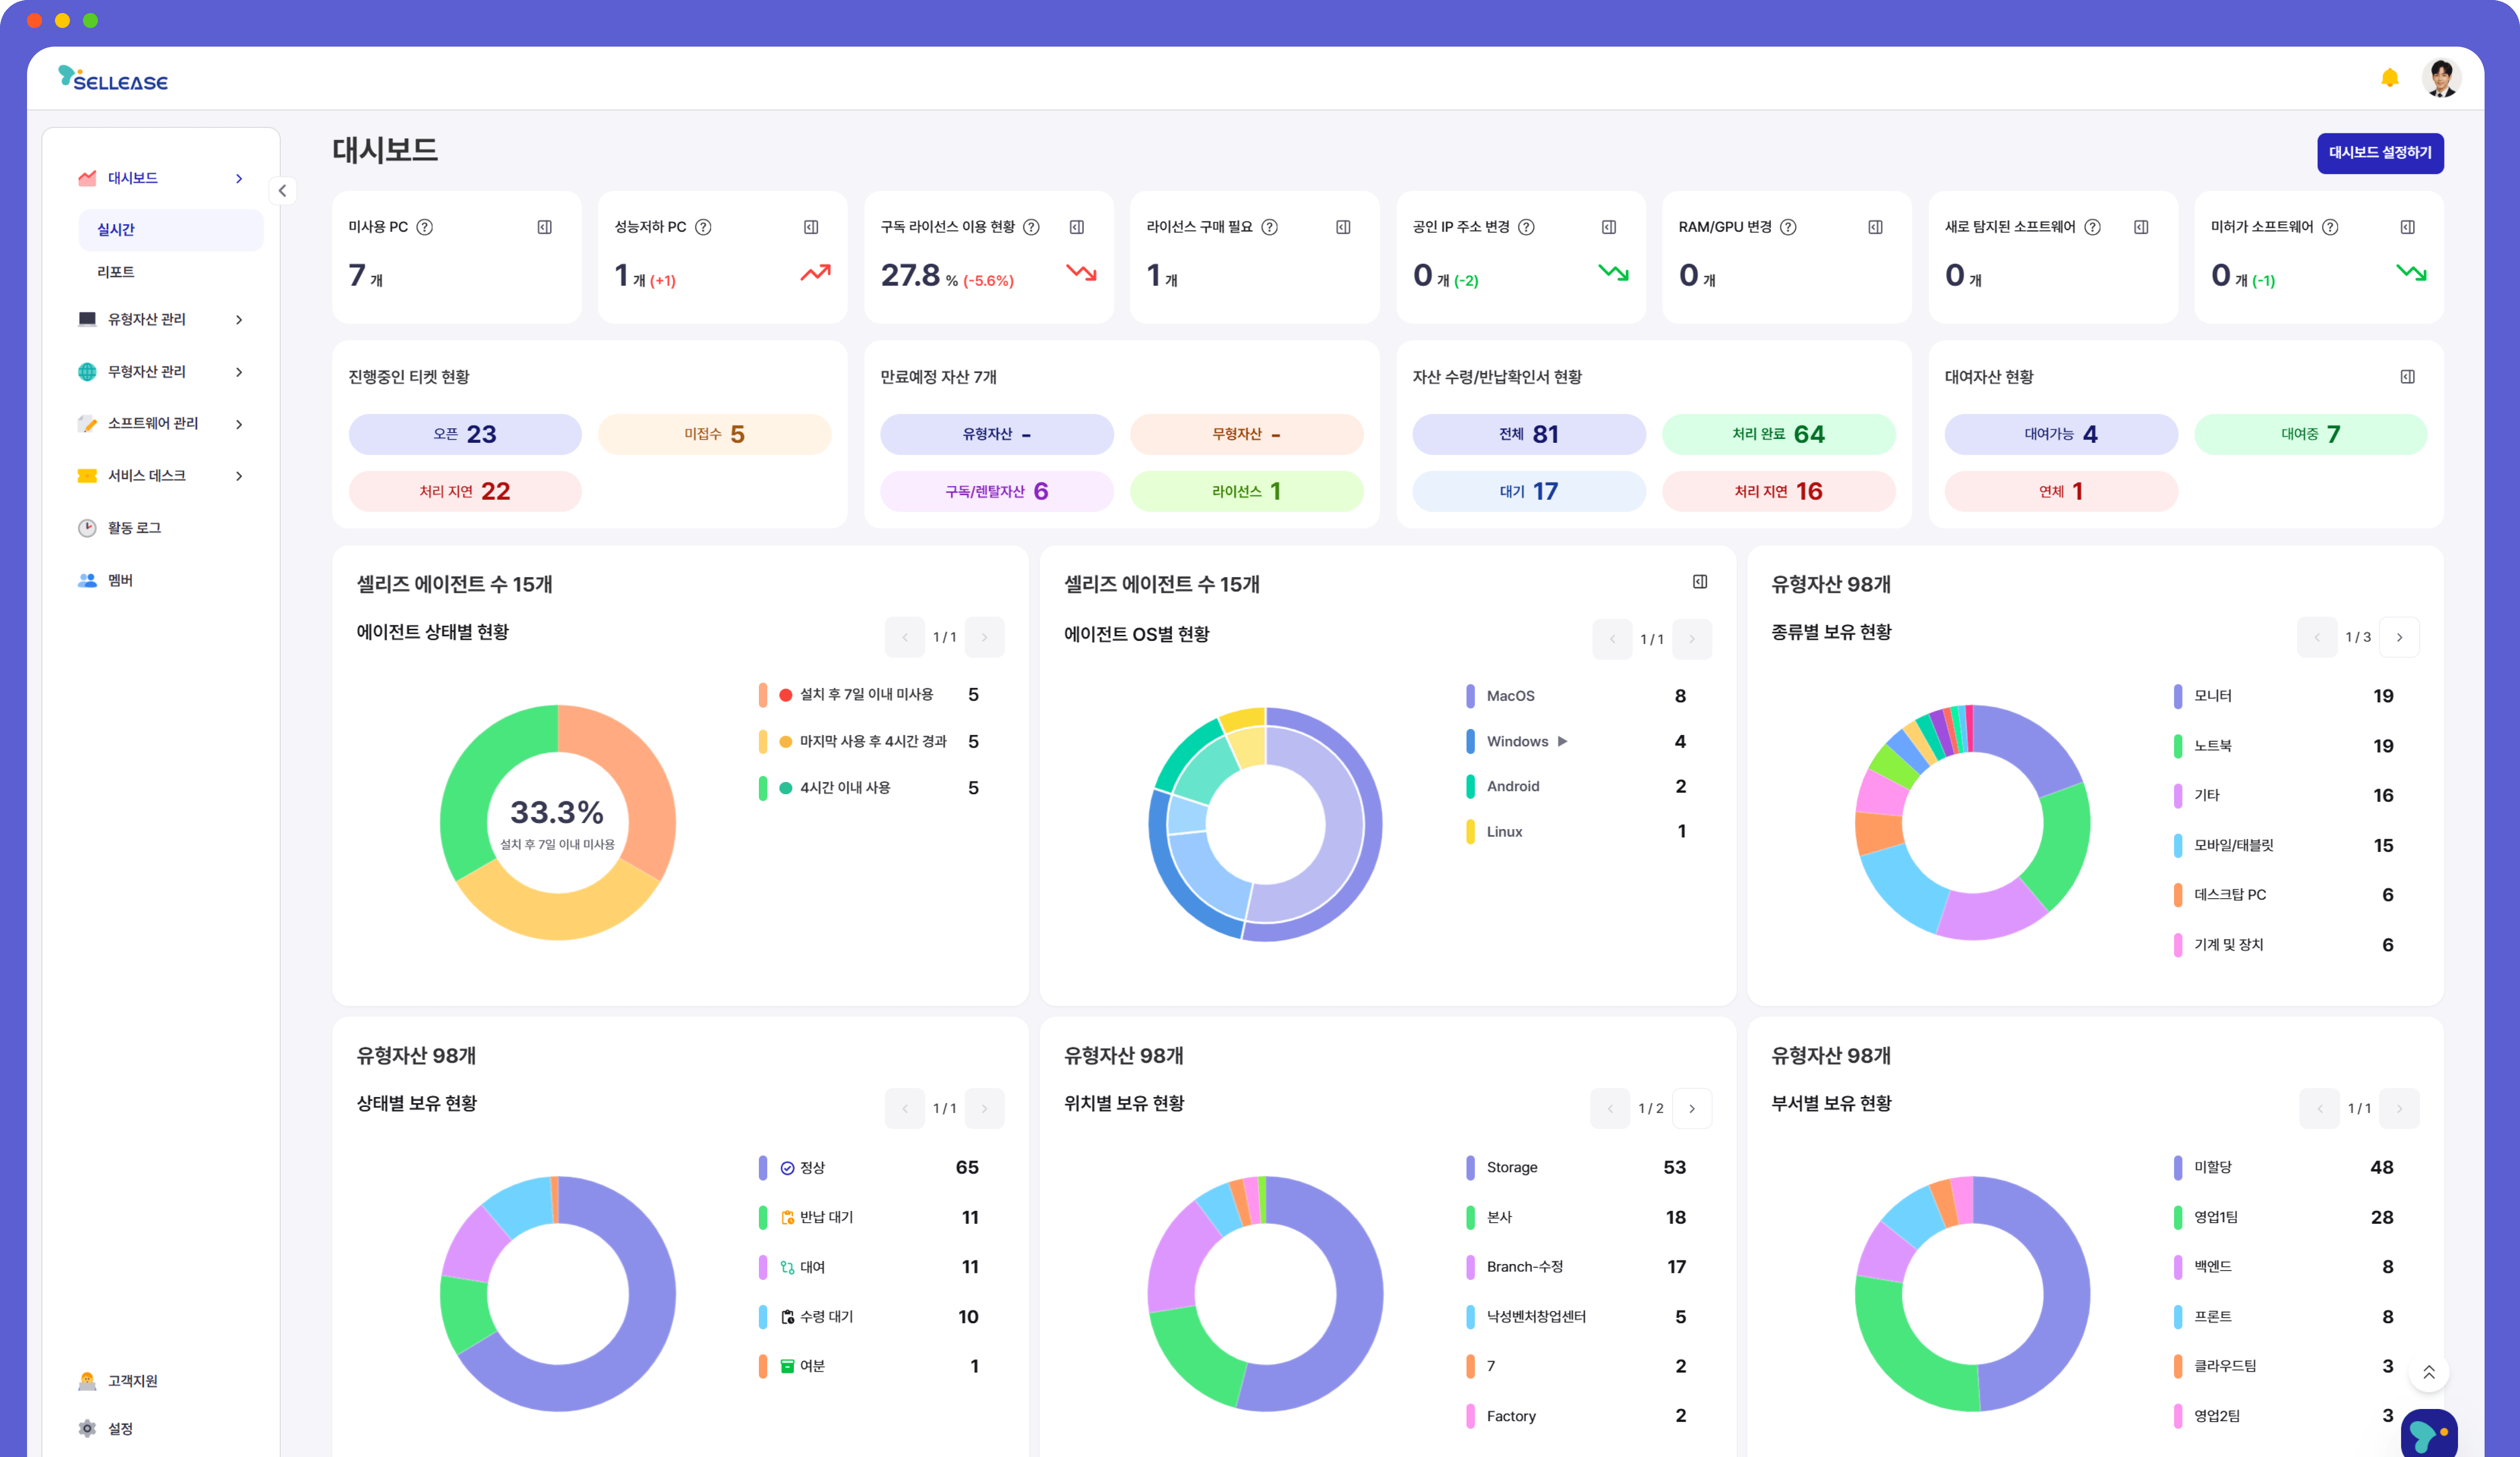Open the Sellease chat widget
Viewport: 2520px width, 1457px height.
pos(2429,1434)
